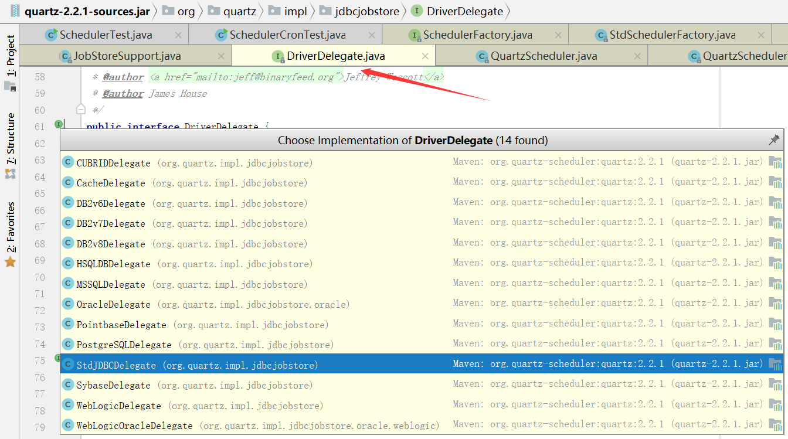Close the DriverDelegate.java tab

[x=425, y=56]
